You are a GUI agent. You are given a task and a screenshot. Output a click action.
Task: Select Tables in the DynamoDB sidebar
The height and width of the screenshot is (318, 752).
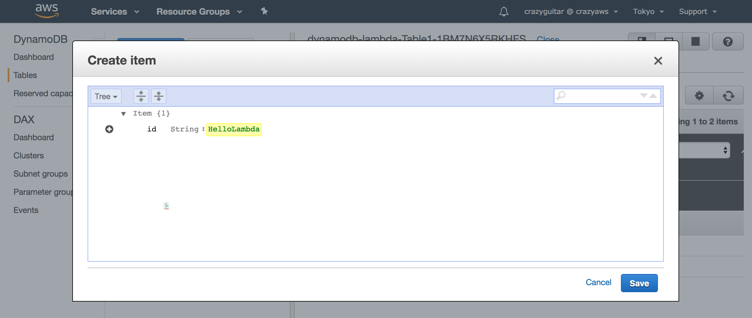pyautogui.click(x=25, y=75)
